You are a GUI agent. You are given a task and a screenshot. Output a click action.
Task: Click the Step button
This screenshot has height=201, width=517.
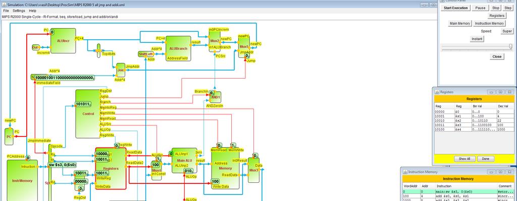(508, 8)
